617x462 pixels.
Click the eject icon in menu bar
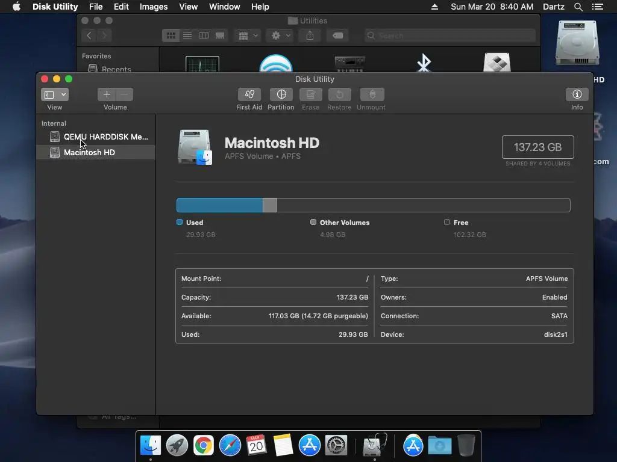tap(434, 7)
